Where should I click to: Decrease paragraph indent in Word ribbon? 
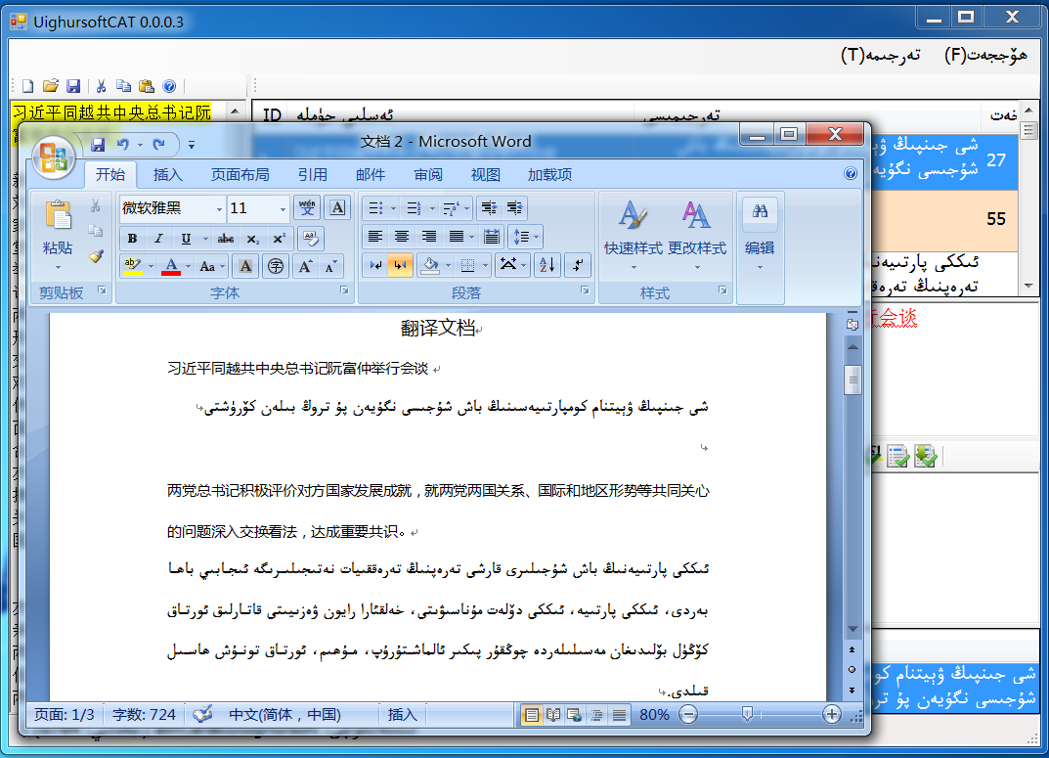[x=489, y=208]
